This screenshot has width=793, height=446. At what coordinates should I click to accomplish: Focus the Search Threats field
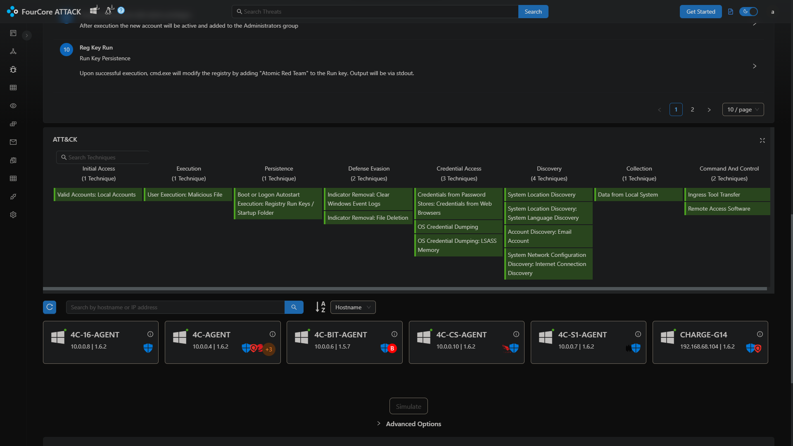coord(375,12)
